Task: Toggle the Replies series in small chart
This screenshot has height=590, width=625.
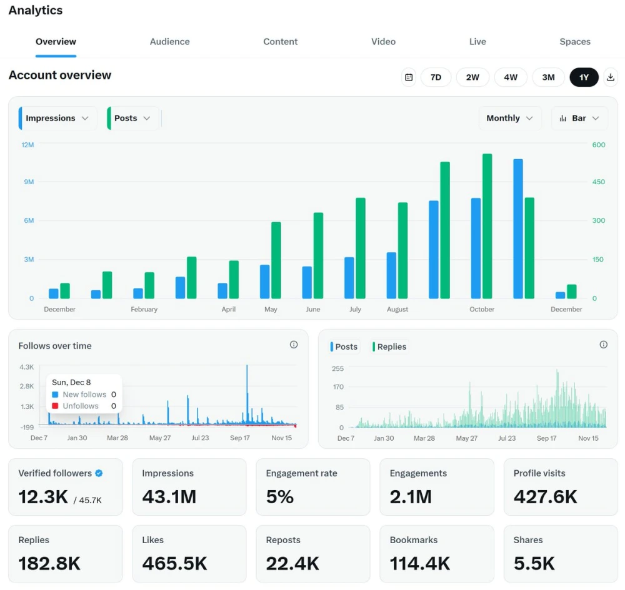Action: click(390, 347)
